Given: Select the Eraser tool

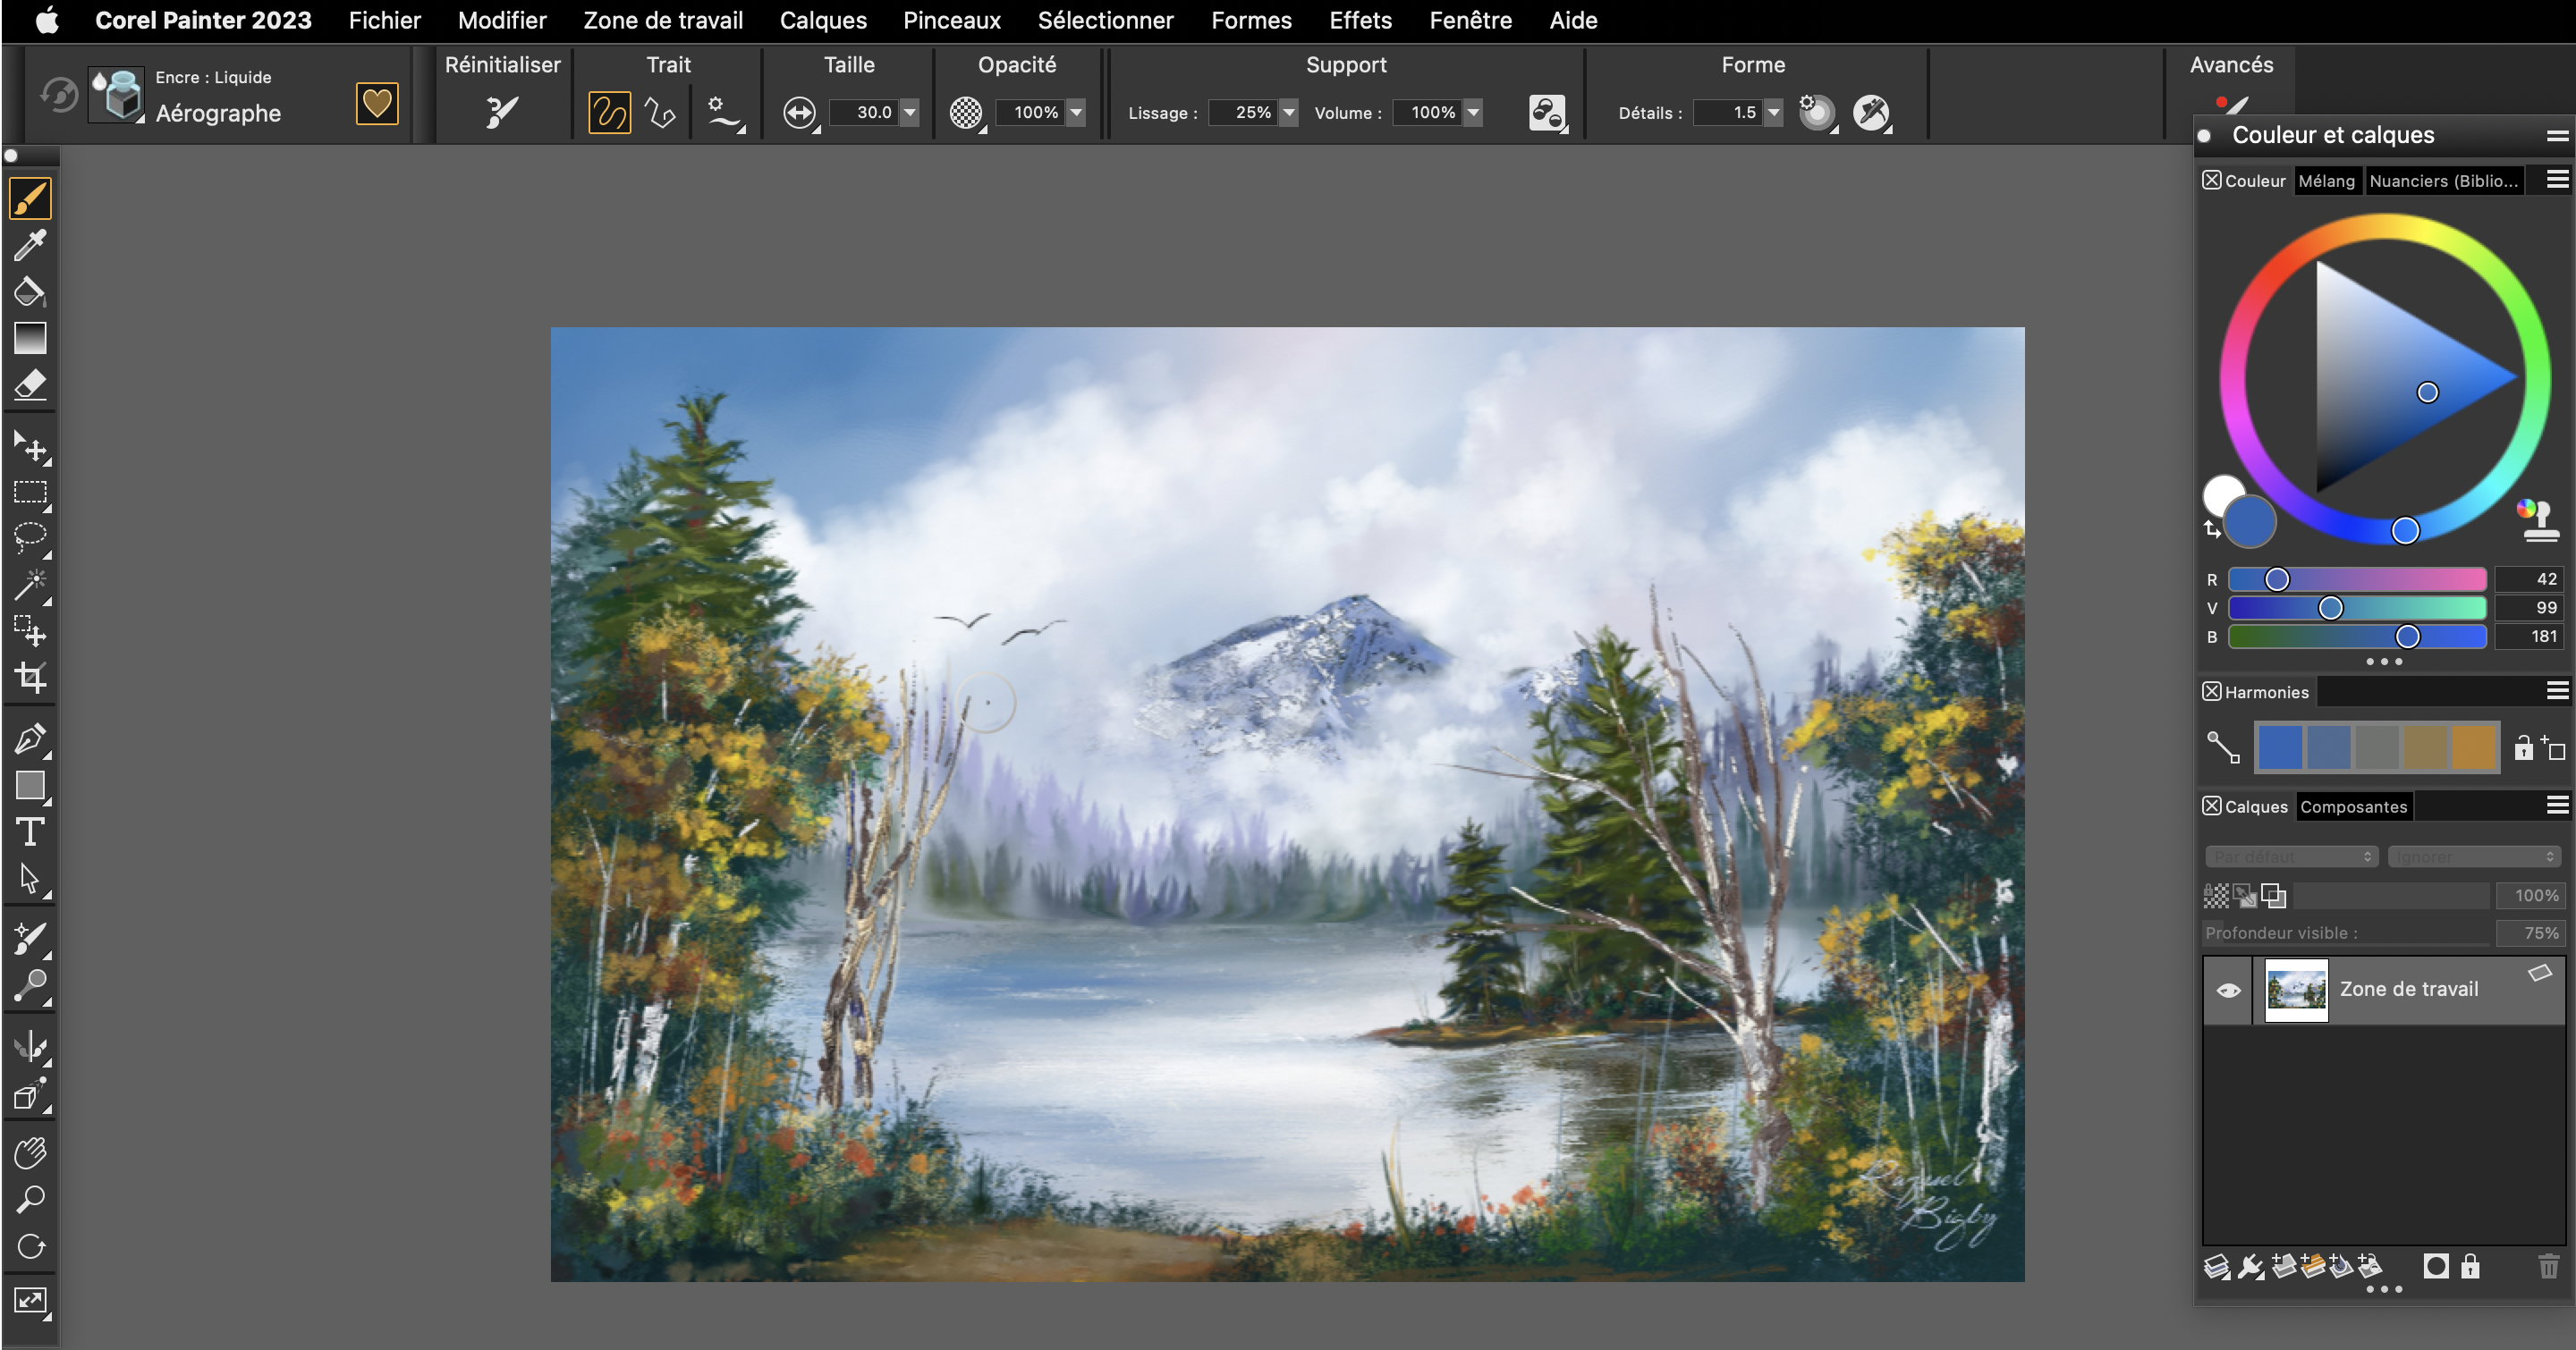Looking at the screenshot, I should pyautogui.click(x=30, y=384).
